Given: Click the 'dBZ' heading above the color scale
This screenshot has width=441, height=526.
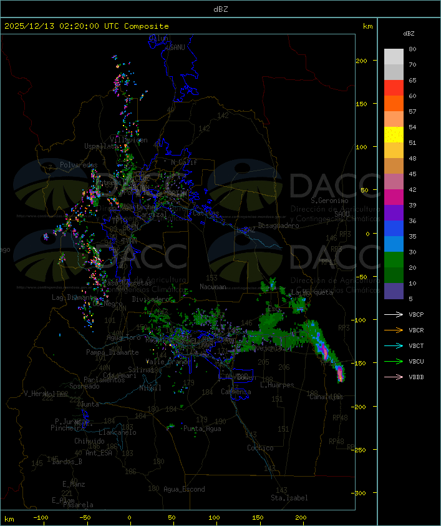Looking at the screenshot, I should 409,34.
